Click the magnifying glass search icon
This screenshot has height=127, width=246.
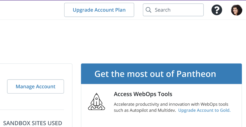[x=148, y=10]
